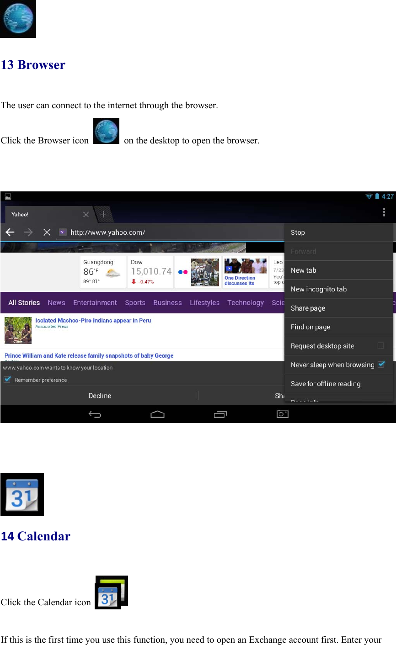Screen dimensions: 396x645
Task: Choose Save for offline reading
Action: coord(339,384)
